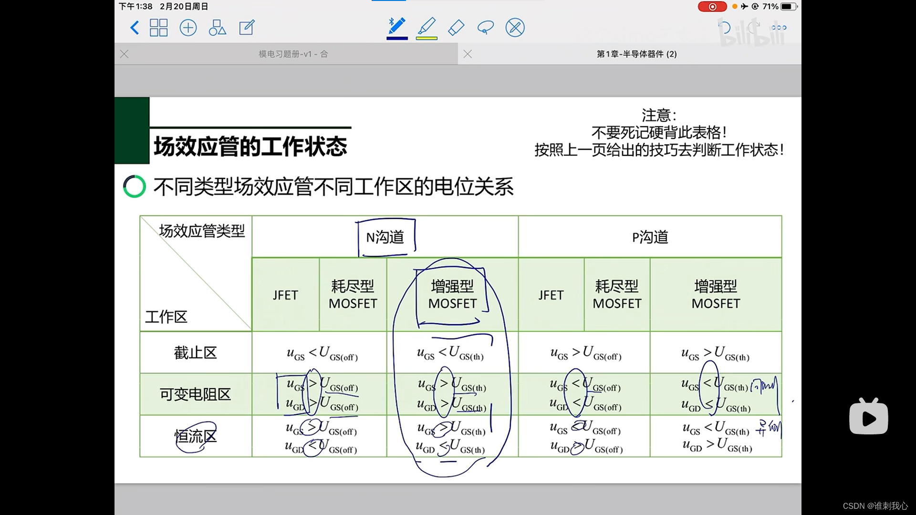Click the add page plus icon

188,28
